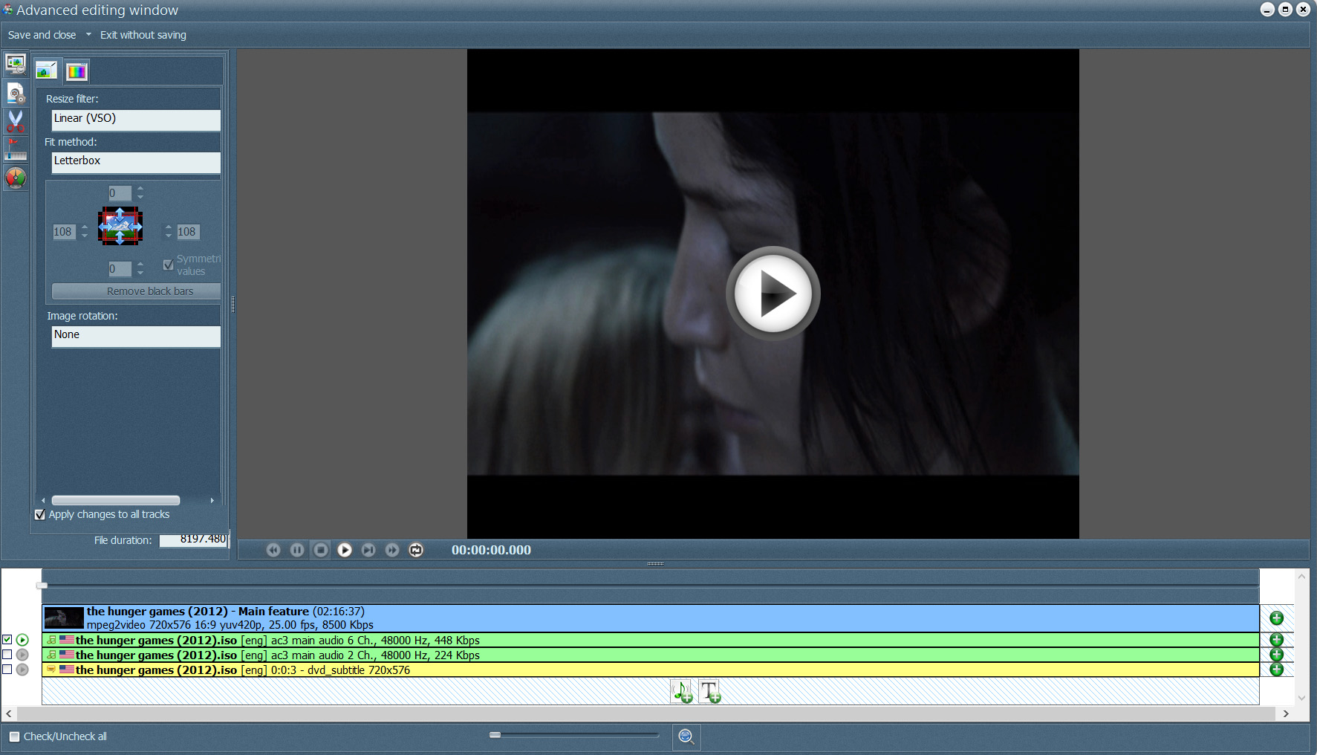Screen dimensions: 1317x755
Task: Toggle the Symmetric values checkbox
Action: click(x=169, y=265)
